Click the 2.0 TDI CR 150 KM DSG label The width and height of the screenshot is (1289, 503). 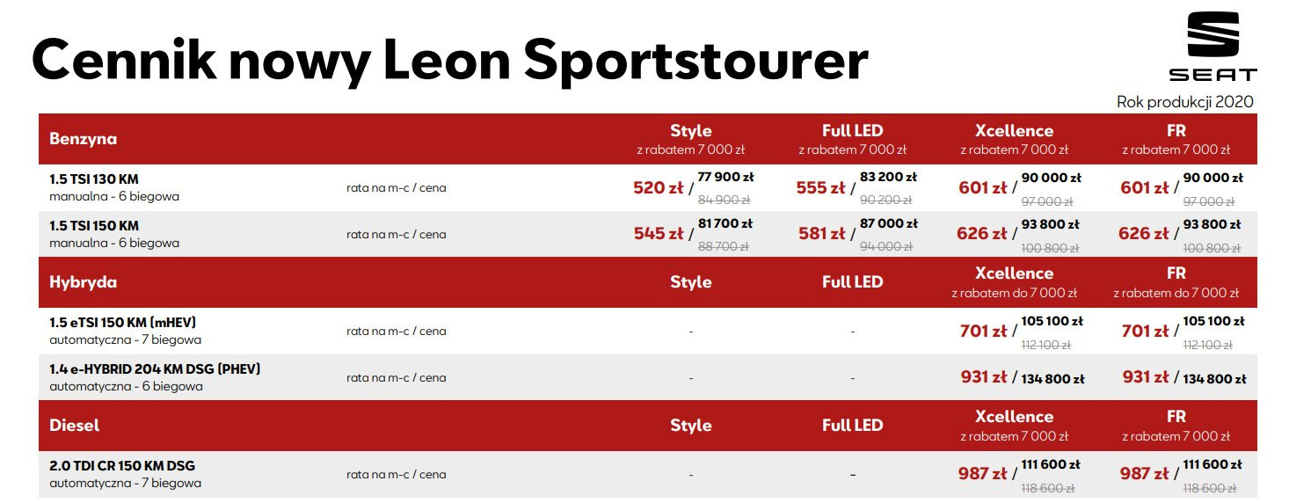[x=123, y=466]
